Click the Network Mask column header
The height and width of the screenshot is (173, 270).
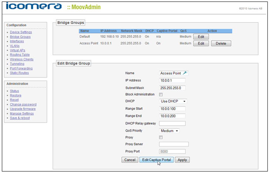pos(132,31)
